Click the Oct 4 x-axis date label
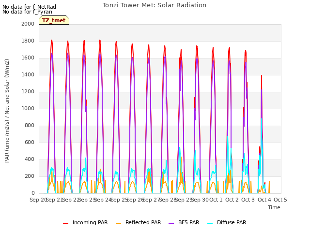 [264, 200]
